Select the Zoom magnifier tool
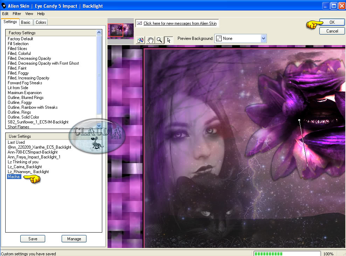The height and width of the screenshot is (256, 346). [x=160, y=40]
